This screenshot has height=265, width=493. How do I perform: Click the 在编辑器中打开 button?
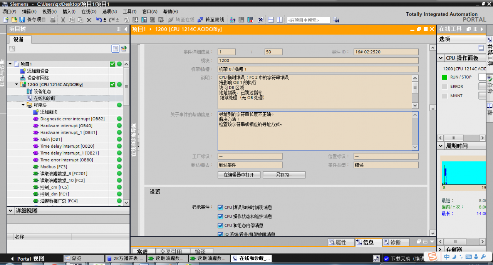click(239, 175)
